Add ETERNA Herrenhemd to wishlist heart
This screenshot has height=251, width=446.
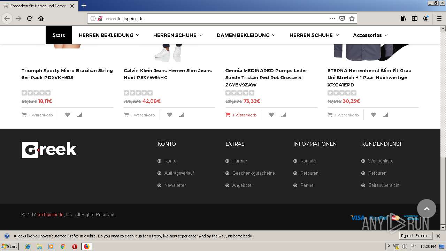[x=374, y=115]
